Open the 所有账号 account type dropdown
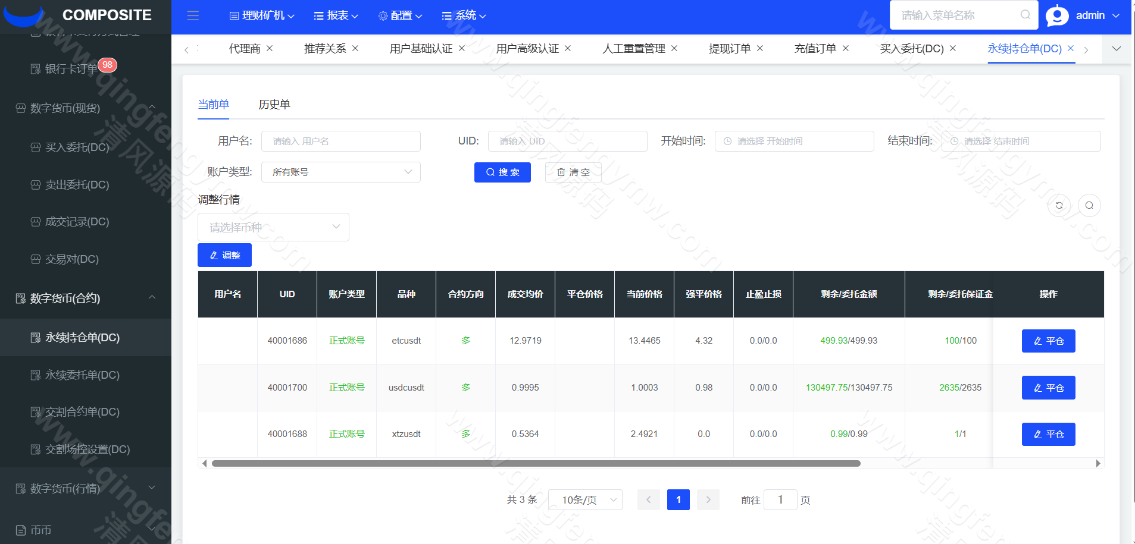This screenshot has width=1135, height=544. click(340, 172)
